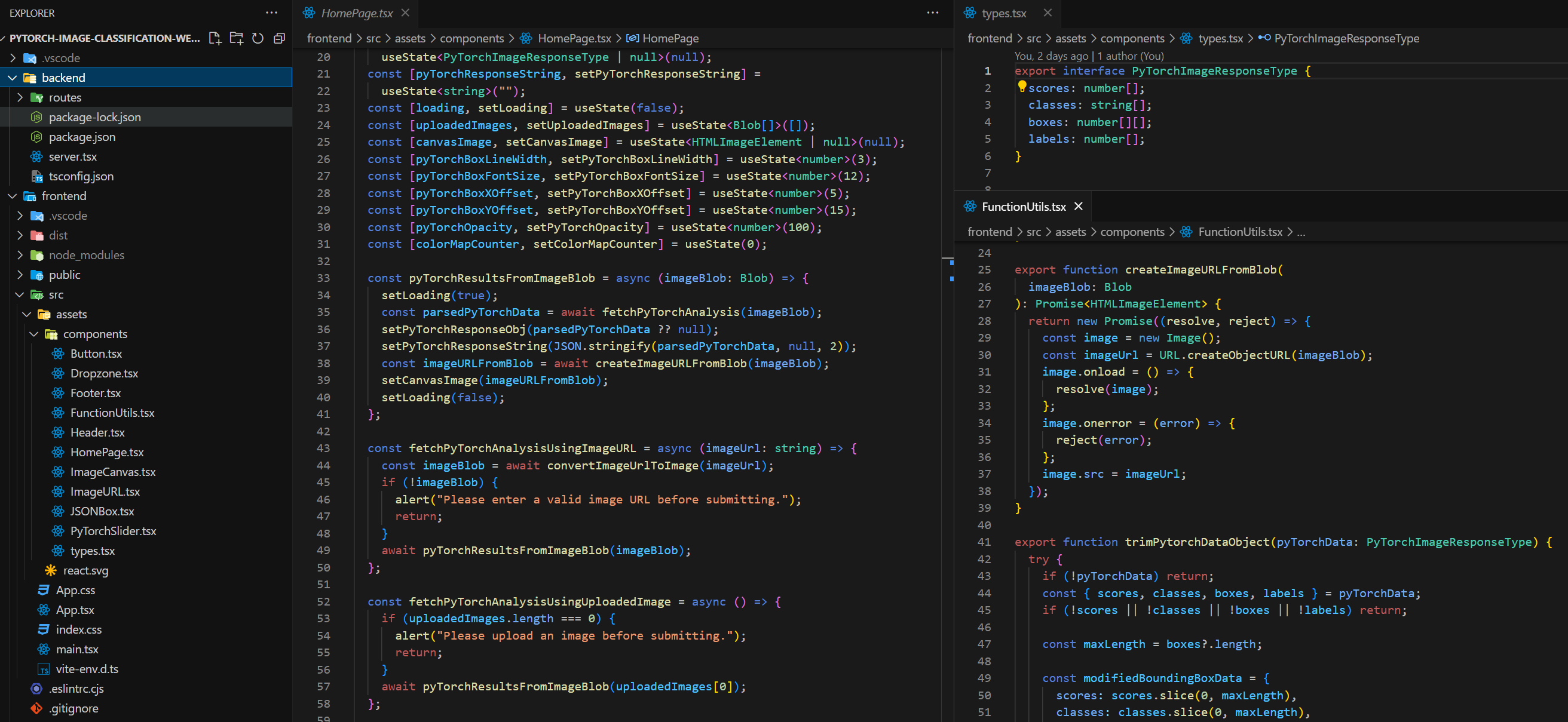Expand the routes folder
This screenshot has width=1568, height=722.
coord(20,97)
